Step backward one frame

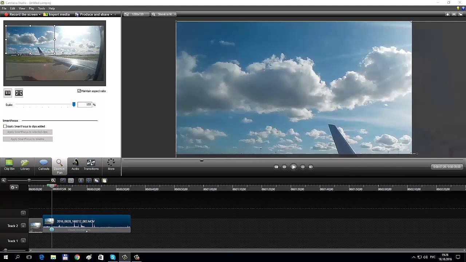[284, 167]
